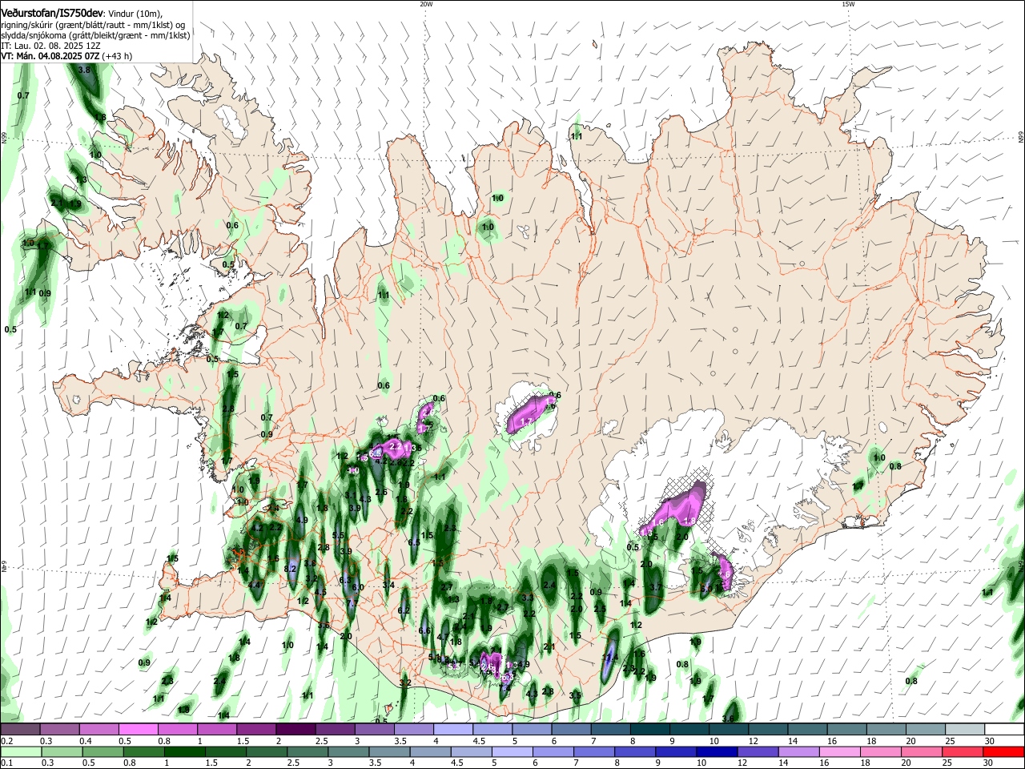Click the 'VT: Mán. 04.08.2025 07Z (+43 h)' line

click(x=66, y=56)
